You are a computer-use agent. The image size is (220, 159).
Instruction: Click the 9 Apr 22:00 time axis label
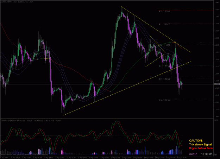[x=59, y=158]
